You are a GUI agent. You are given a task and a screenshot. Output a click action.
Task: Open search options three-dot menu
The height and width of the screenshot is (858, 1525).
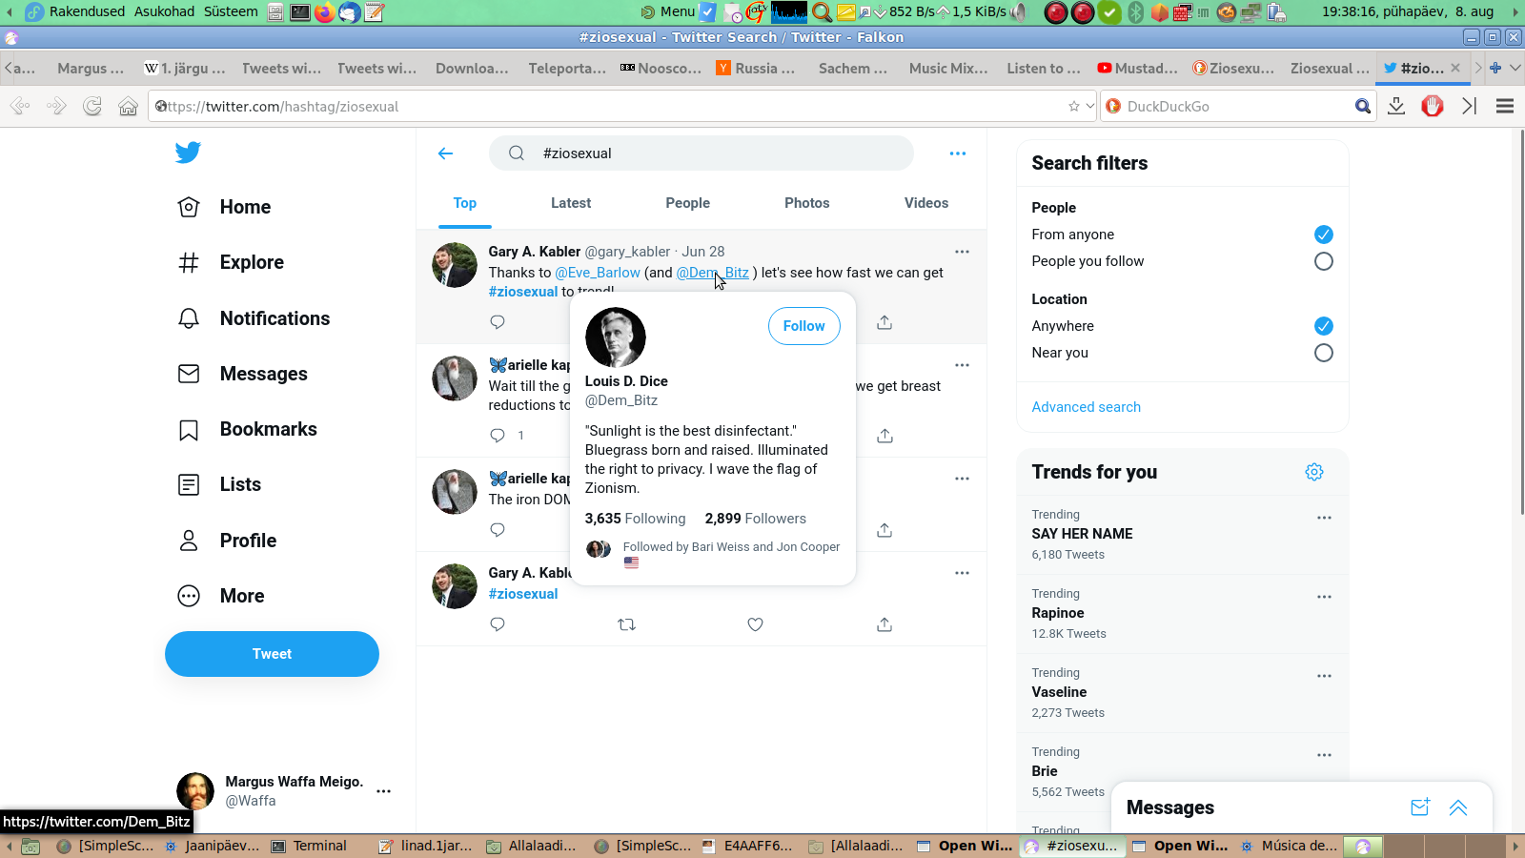point(958,153)
